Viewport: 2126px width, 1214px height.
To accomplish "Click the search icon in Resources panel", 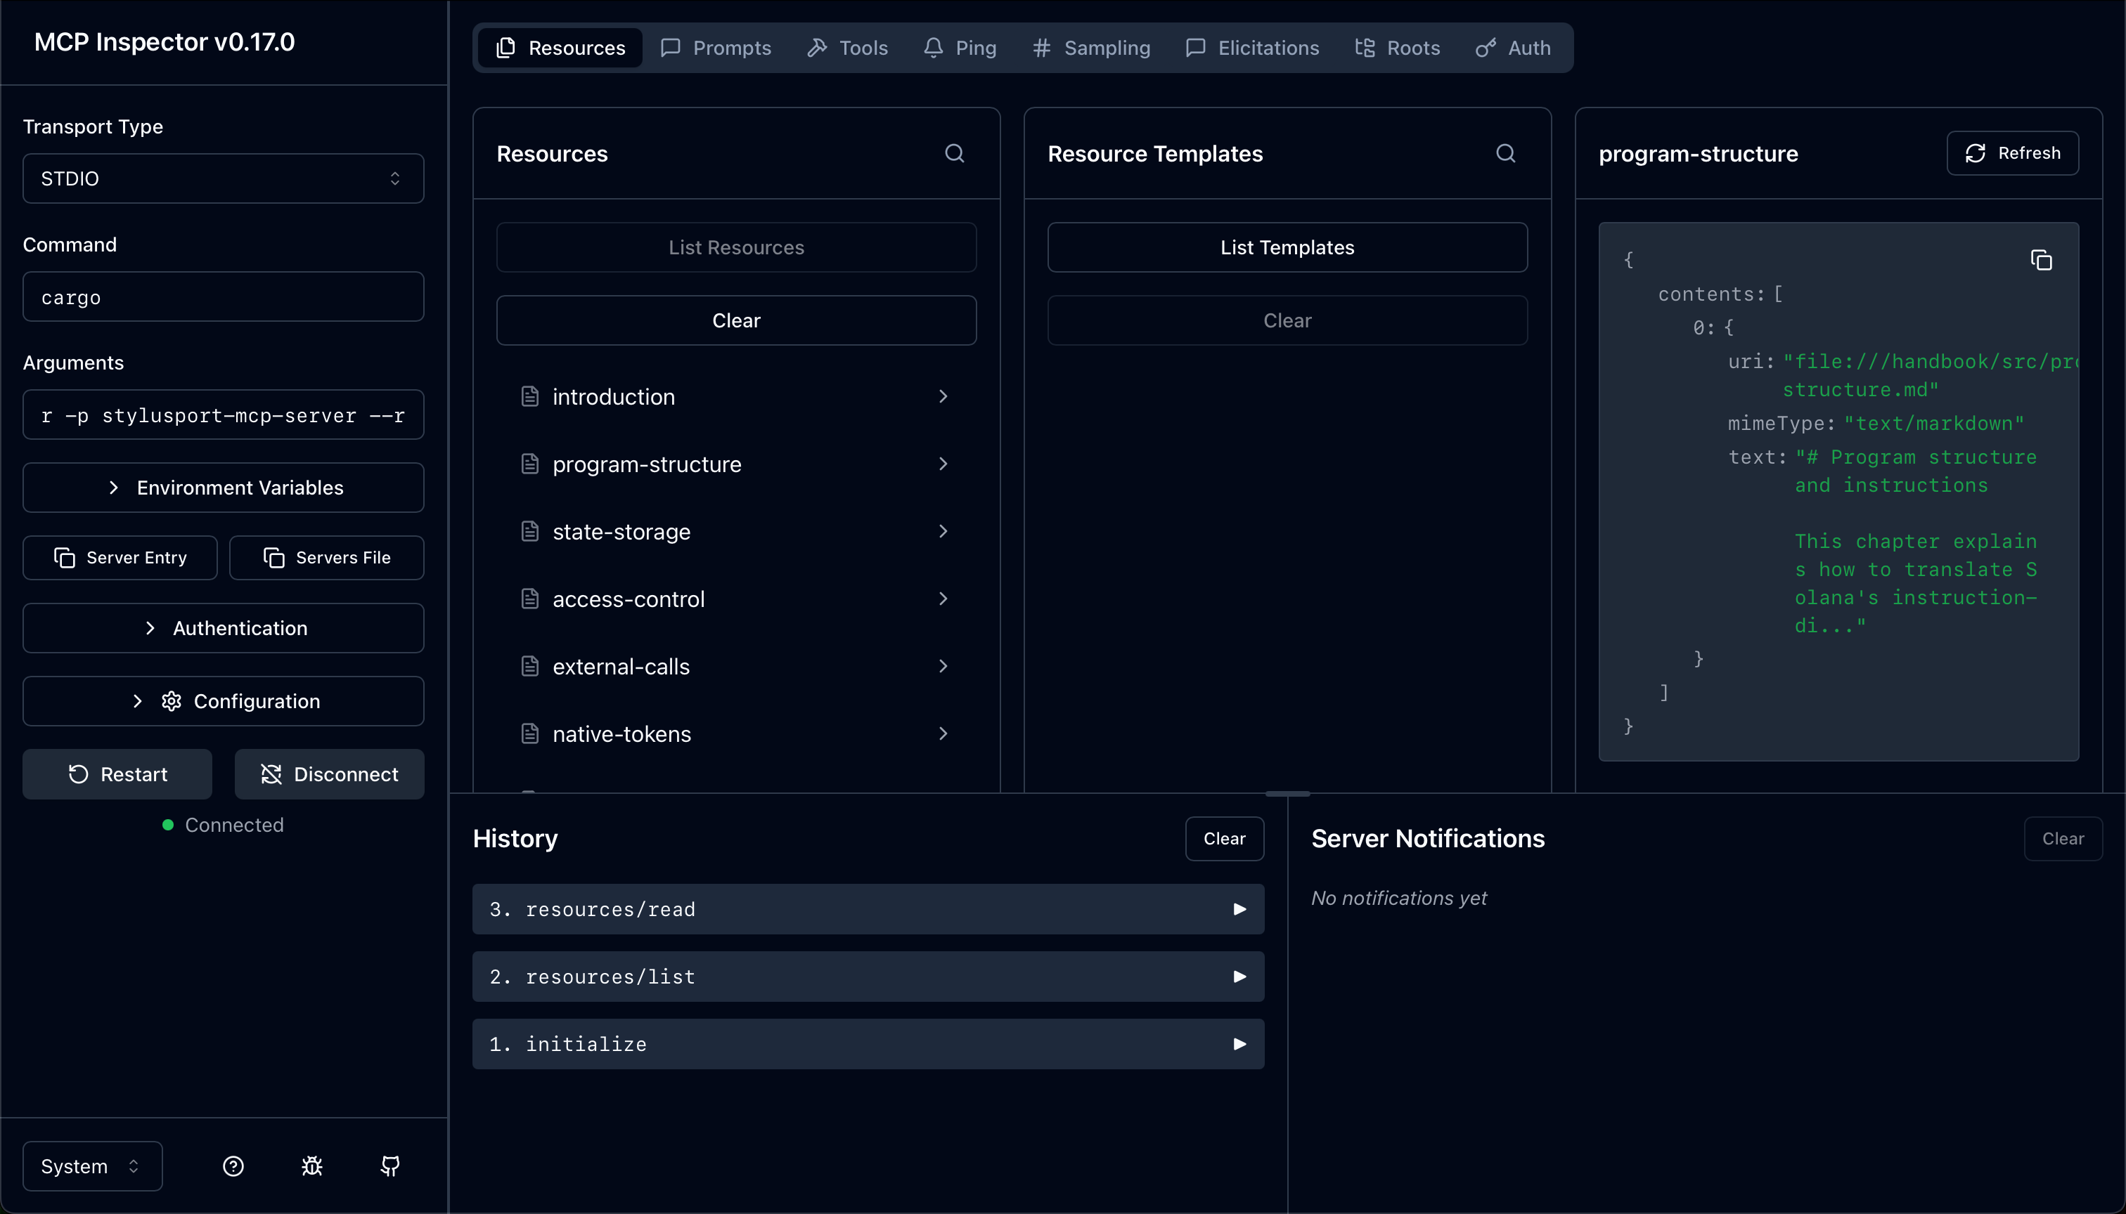I will (955, 153).
